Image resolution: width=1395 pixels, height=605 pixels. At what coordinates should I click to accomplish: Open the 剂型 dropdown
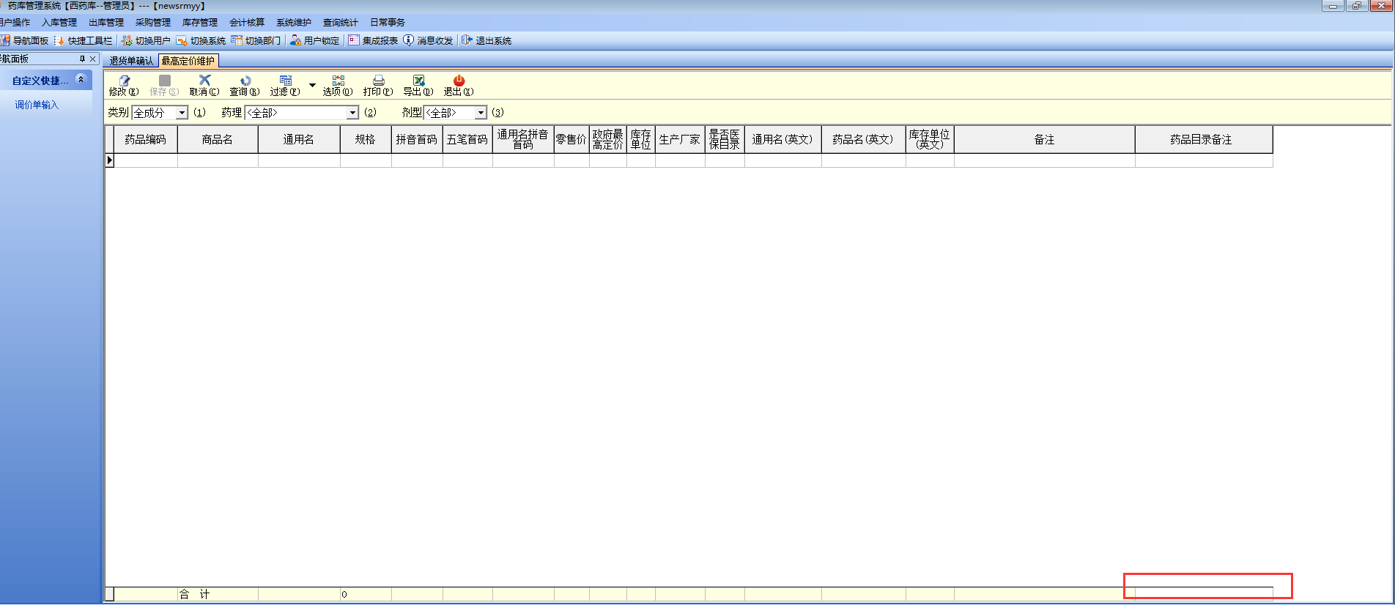point(481,113)
